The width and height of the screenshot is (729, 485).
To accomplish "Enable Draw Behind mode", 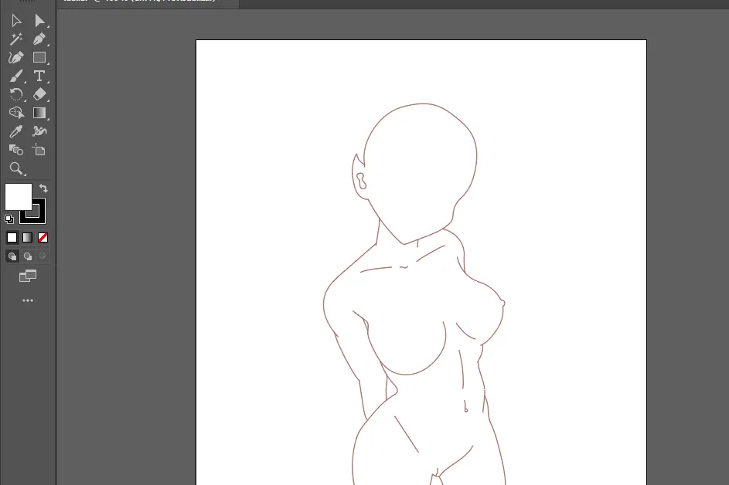I will coord(28,256).
